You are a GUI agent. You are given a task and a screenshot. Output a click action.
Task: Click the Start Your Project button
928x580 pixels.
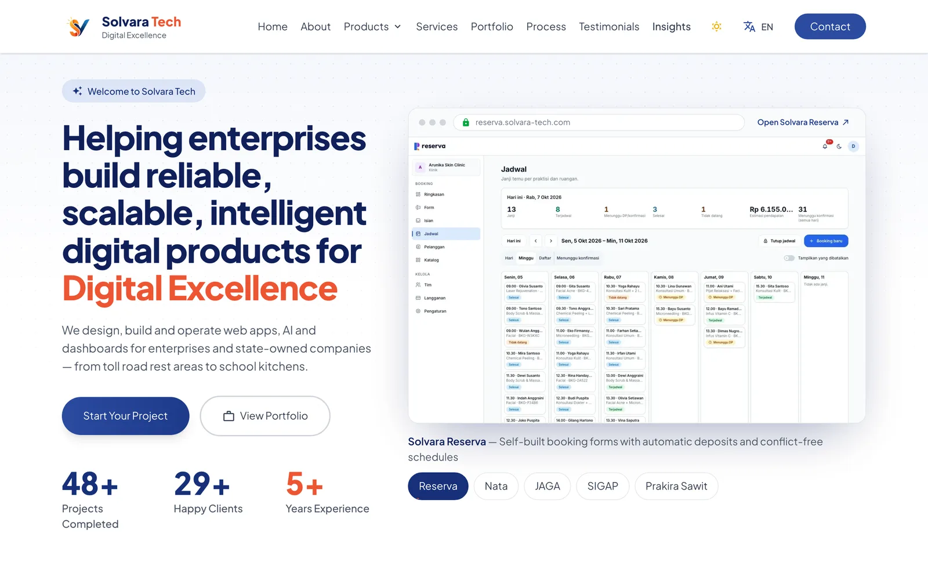(125, 416)
